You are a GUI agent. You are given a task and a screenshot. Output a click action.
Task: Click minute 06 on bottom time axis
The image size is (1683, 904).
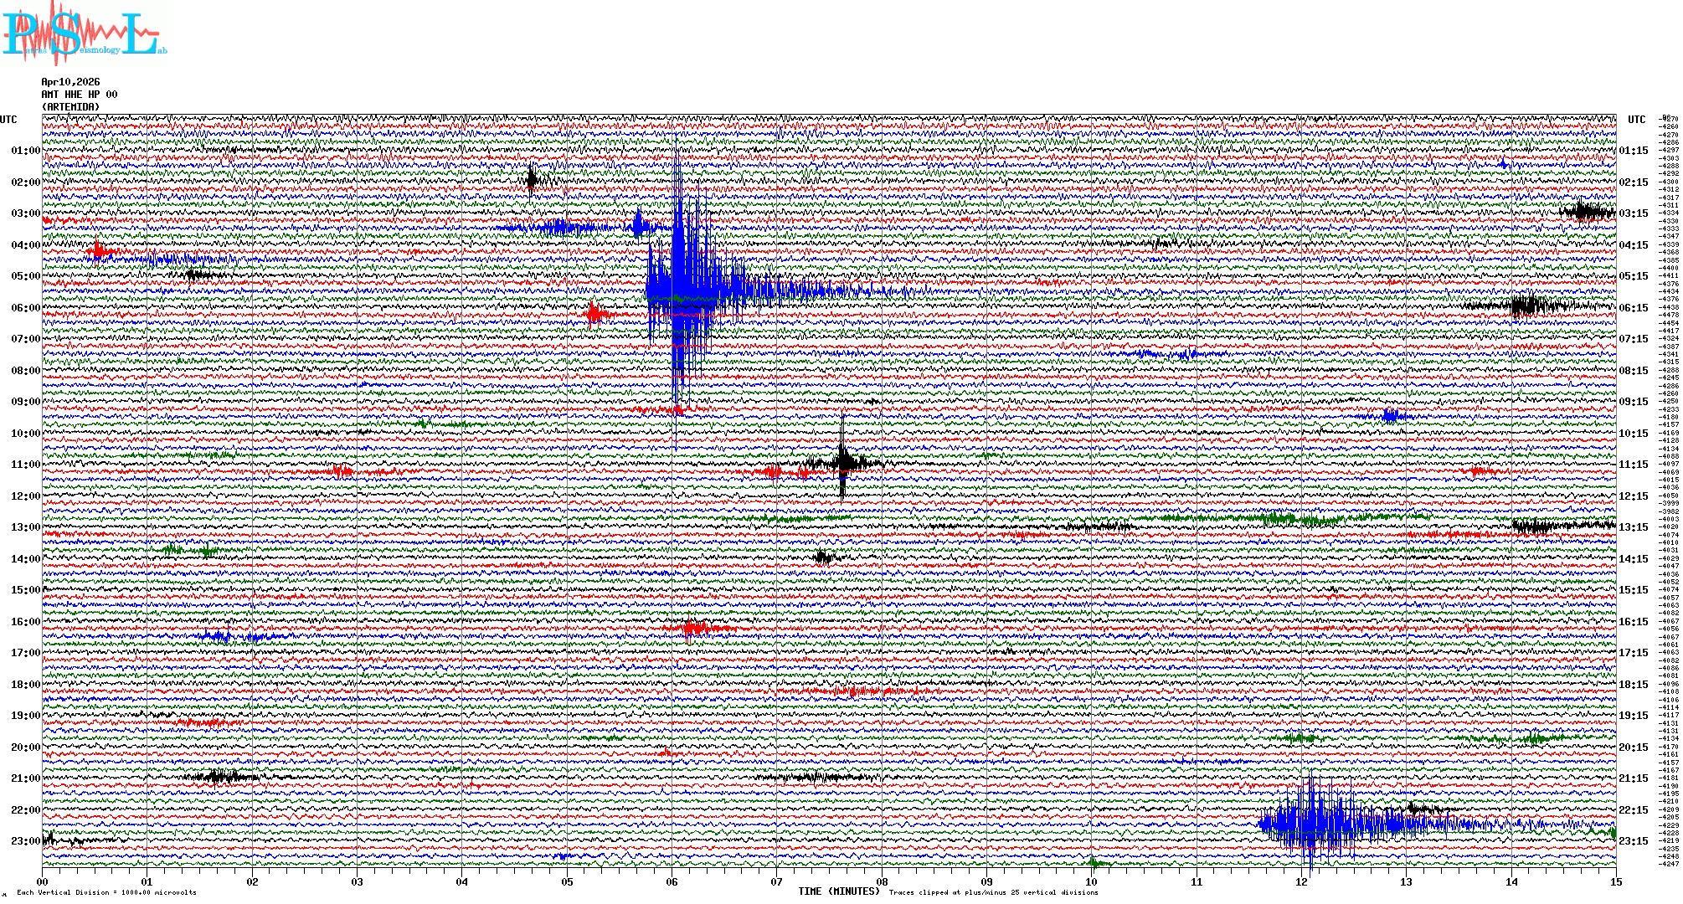coord(672,881)
